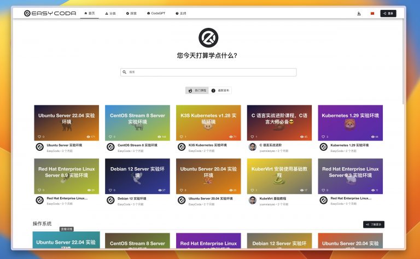Viewport: 420px width, 259px height.
Task: Open the Debian 12 实验环境 title link
Action: coord(132,198)
